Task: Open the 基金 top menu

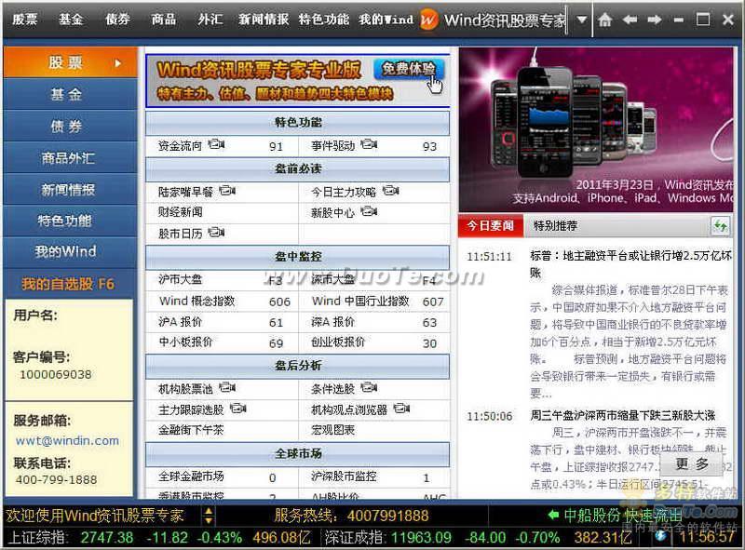Action: [71, 20]
